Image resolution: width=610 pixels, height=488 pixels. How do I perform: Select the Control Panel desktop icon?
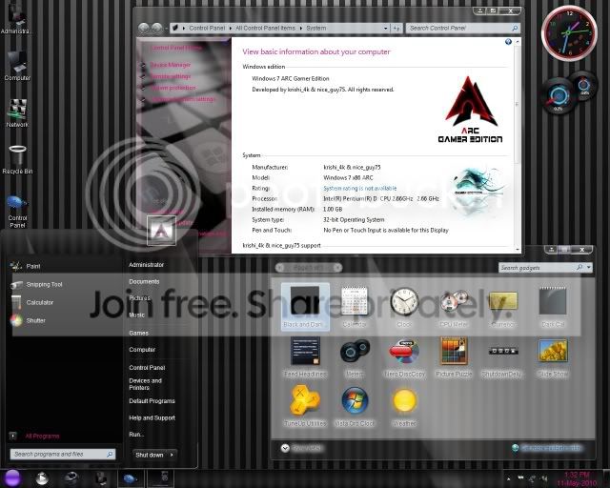[x=17, y=211]
